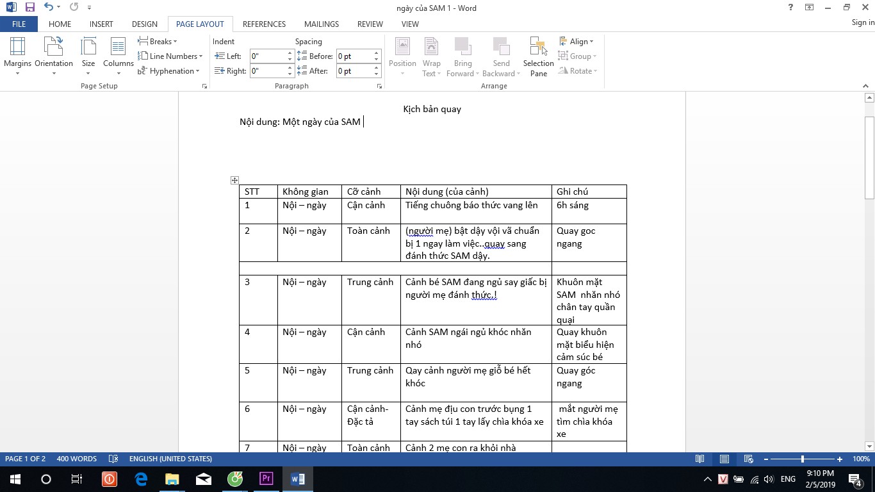Open the Selection Pane
875x492 pixels.
539,56
